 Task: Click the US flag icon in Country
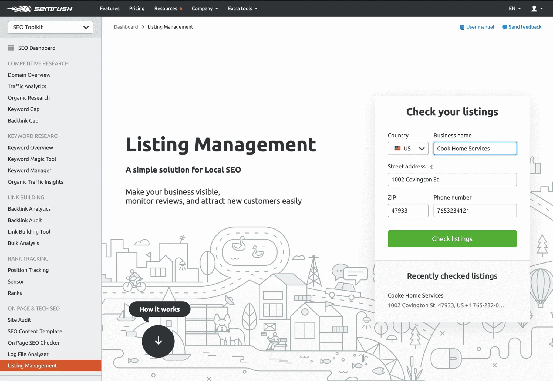click(397, 149)
